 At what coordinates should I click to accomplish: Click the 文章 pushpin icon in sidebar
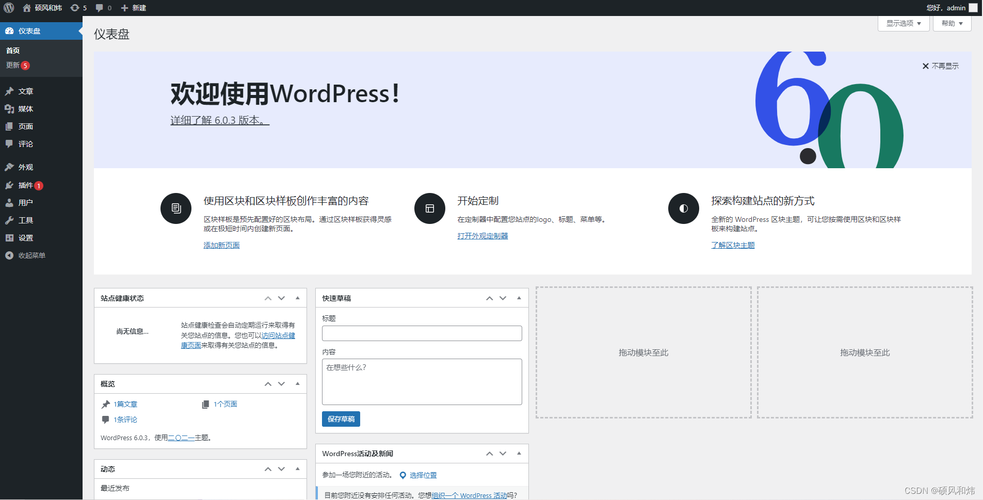[x=9, y=91]
